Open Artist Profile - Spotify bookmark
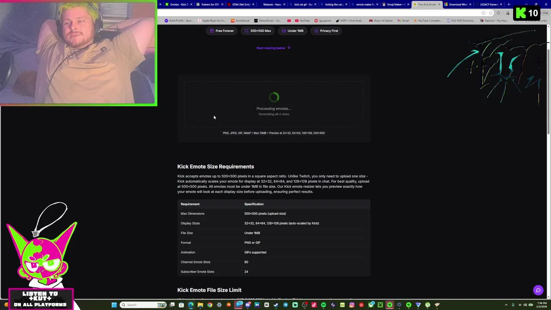551x310 pixels. click(179, 21)
